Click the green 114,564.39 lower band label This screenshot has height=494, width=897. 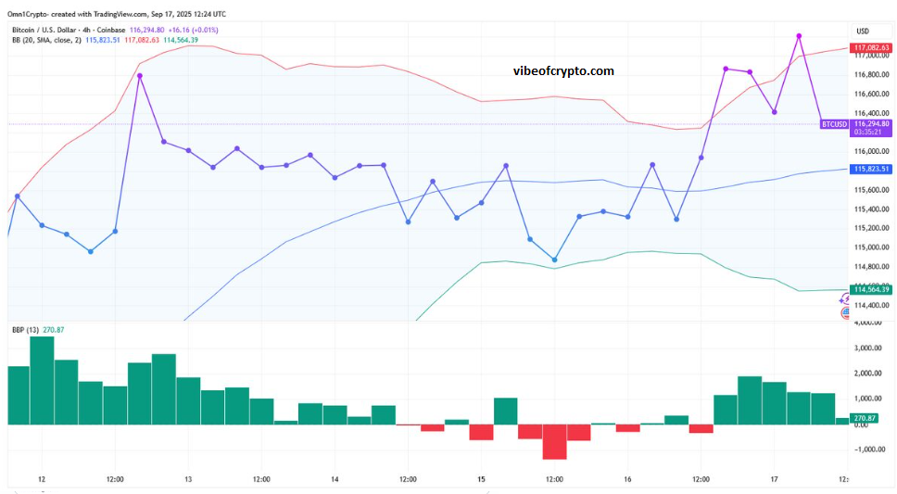point(871,289)
